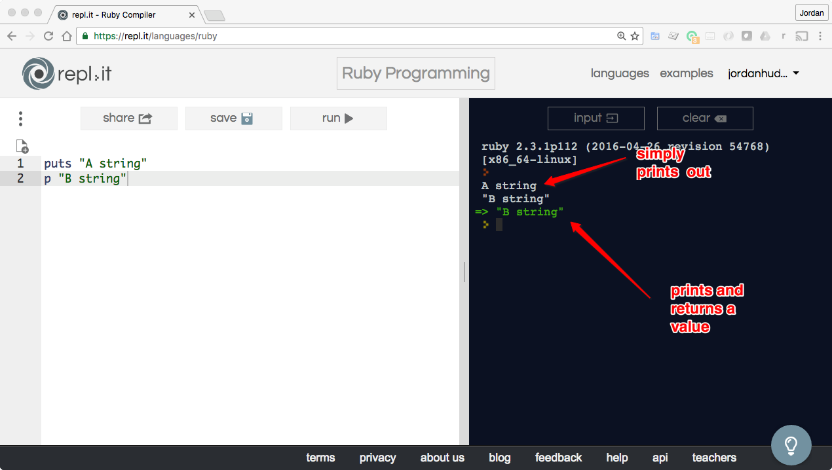Click the new file icon above editor

(22, 146)
